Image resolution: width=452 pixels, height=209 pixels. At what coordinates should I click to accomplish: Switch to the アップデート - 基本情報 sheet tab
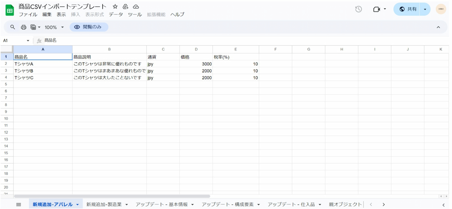pyautogui.click(x=162, y=204)
